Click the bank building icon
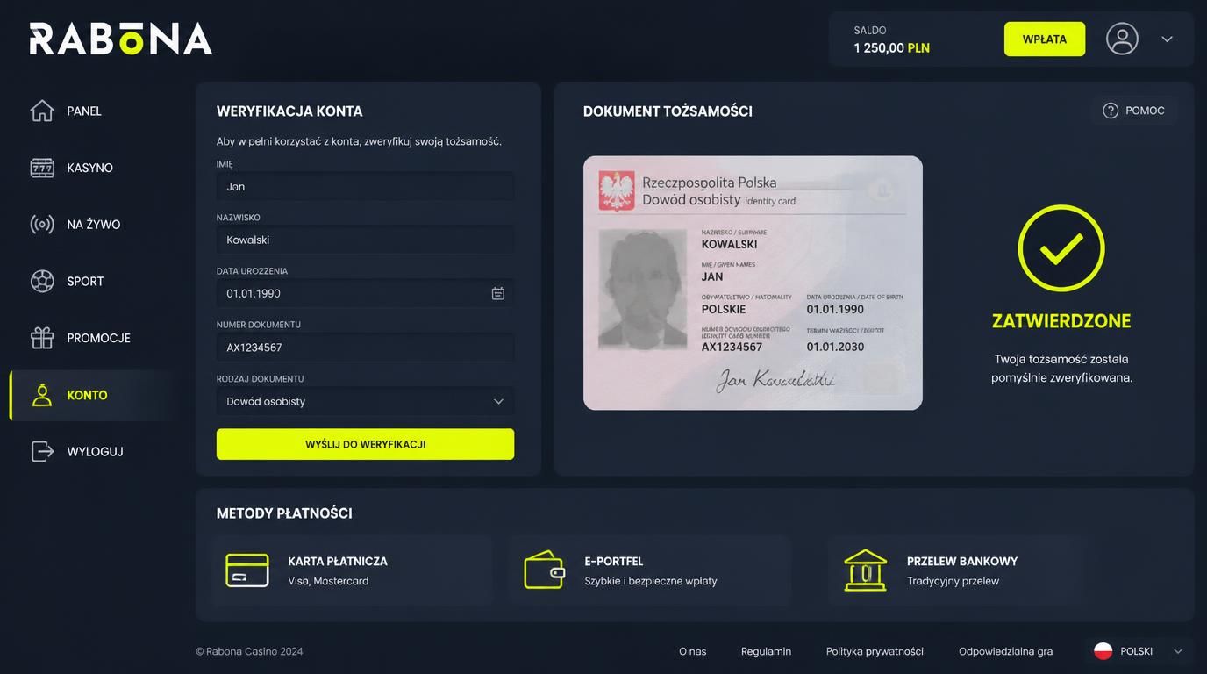The height and width of the screenshot is (674, 1207). [x=866, y=570]
